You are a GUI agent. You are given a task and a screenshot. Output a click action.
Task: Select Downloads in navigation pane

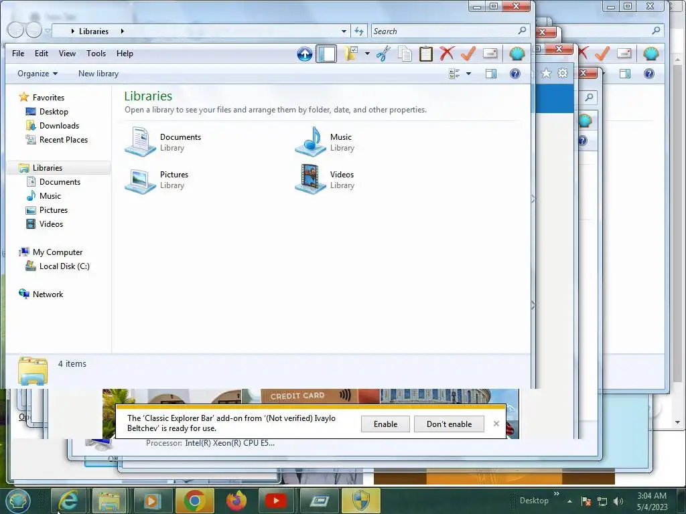pyautogui.click(x=59, y=125)
